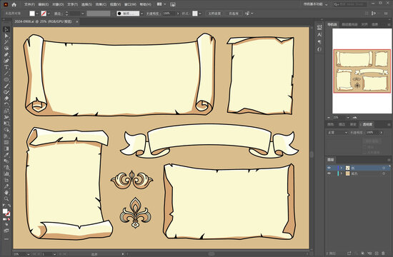The image size is (393, 257).
Task: Go to the Home screen icon
Action: pyautogui.click(x=14, y=4)
